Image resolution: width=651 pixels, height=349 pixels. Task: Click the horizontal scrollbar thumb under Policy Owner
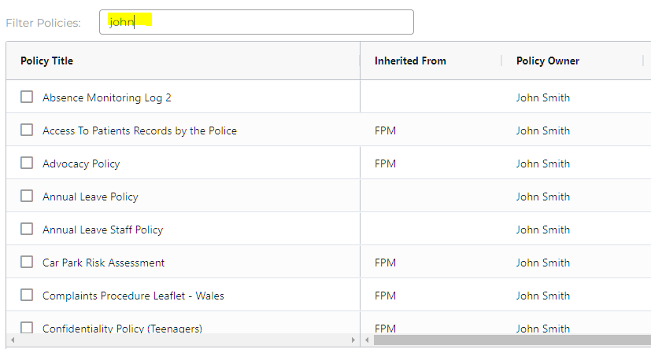pos(512,340)
